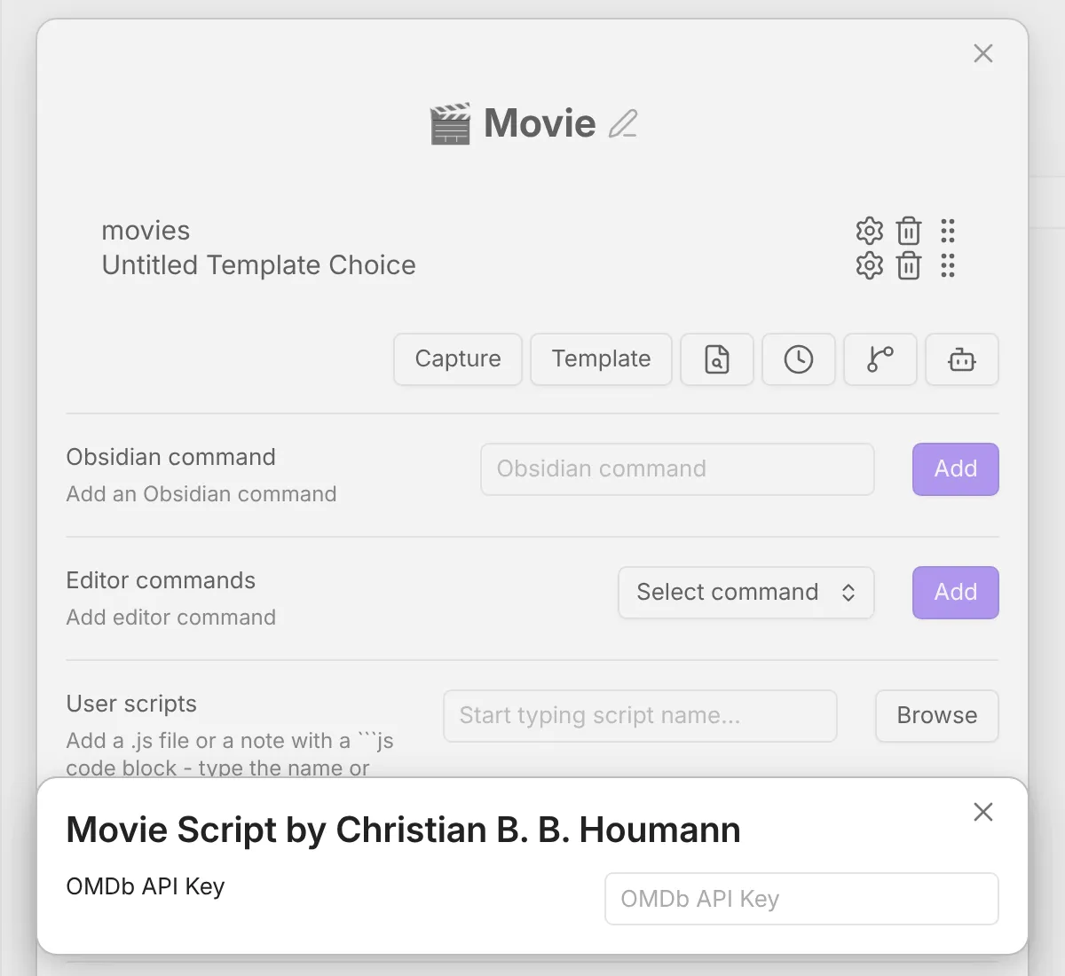Click the Obsidian command setting label
This screenshot has width=1065, height=976.
point(170,457)
